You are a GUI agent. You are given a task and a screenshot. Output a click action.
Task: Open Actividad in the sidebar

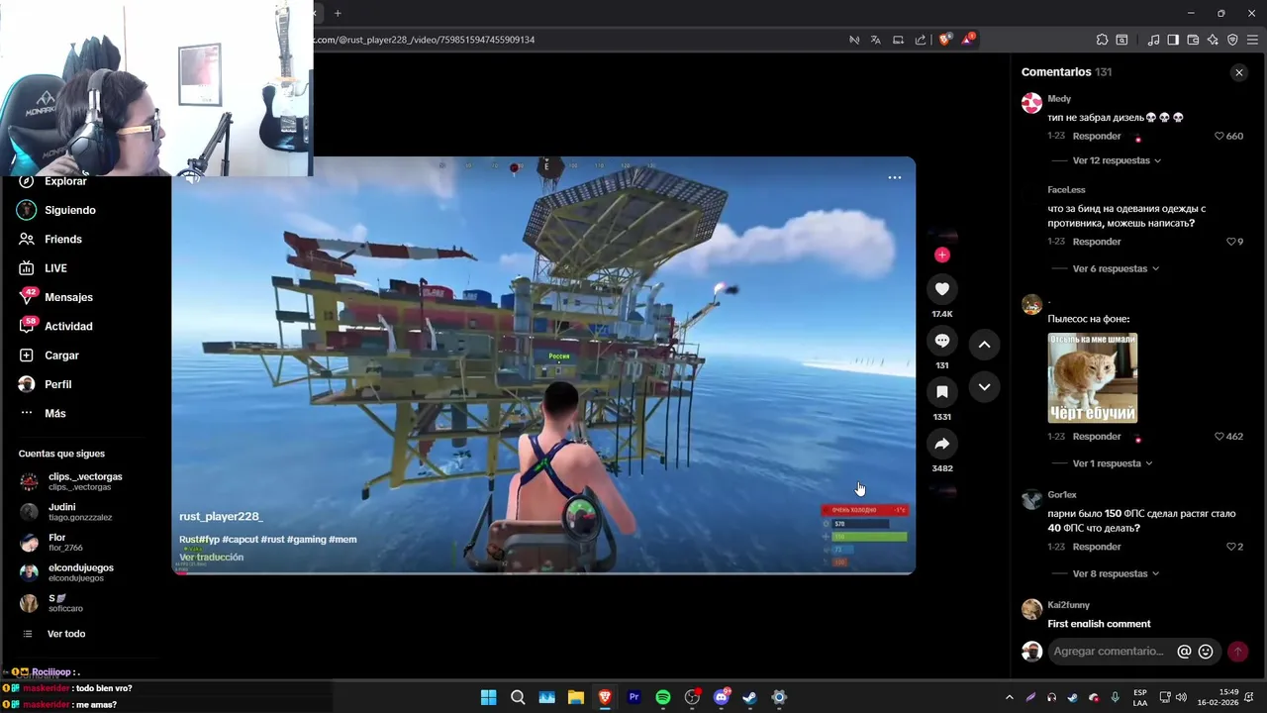[68, 326]
